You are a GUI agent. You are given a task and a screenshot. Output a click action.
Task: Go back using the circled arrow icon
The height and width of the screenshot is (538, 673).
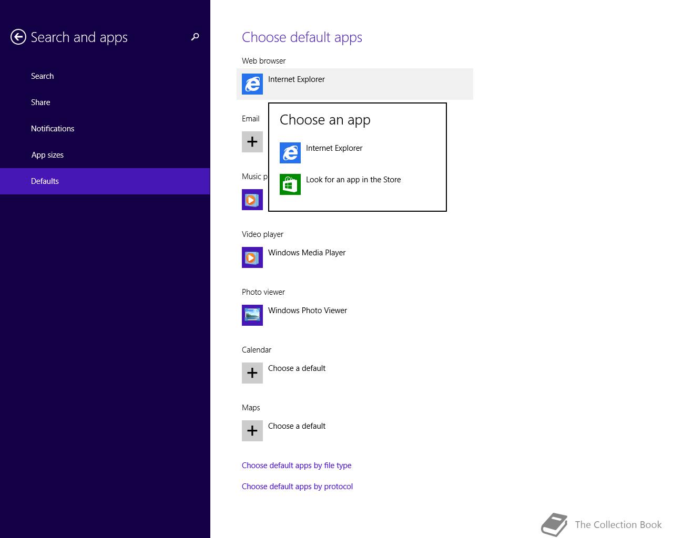(18, 37)
